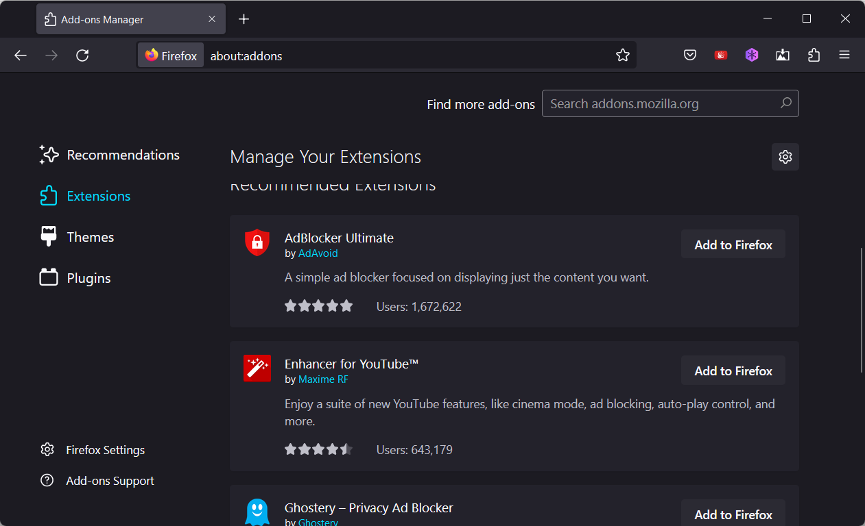The image size is (865, 526).
Task: Click the Enhancer for YouTube magic wand icon
Action: coord(257,368)
